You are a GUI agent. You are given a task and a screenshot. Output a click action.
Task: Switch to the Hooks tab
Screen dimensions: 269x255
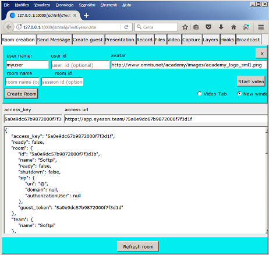[227, 40]
